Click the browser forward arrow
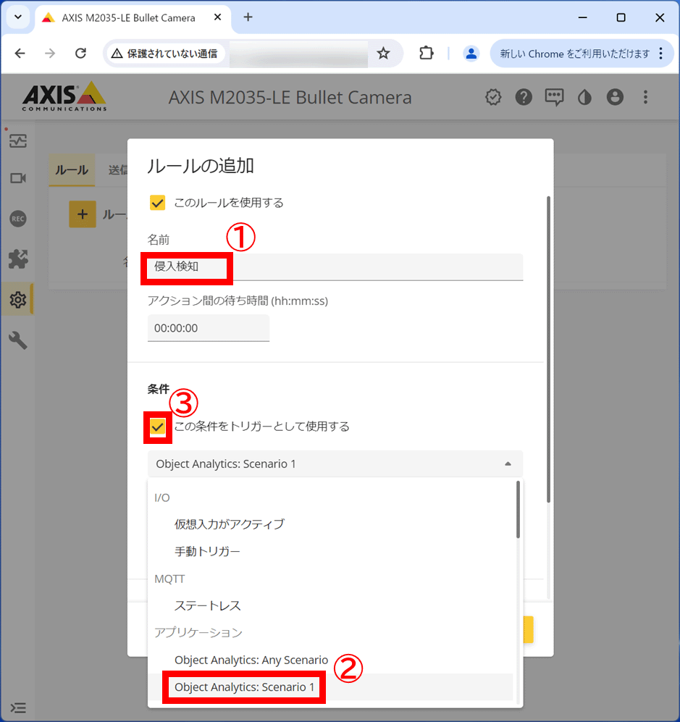The image size is (680, 722). (x=50, y=54)
